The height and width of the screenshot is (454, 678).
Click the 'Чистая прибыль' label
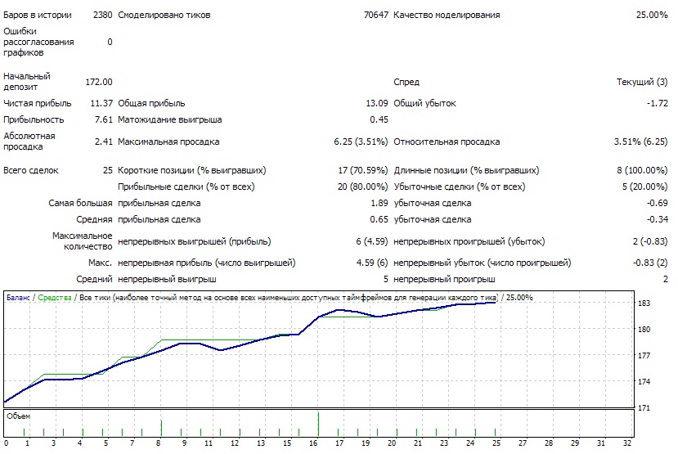37,103
